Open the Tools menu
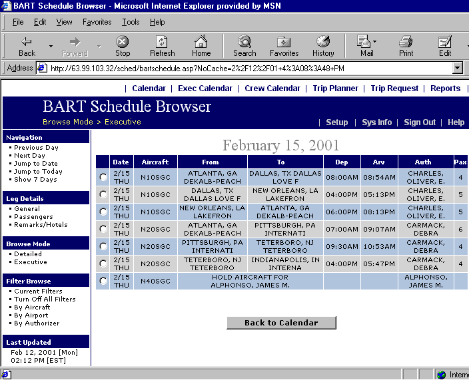469x380 pixels. [131, 22]
